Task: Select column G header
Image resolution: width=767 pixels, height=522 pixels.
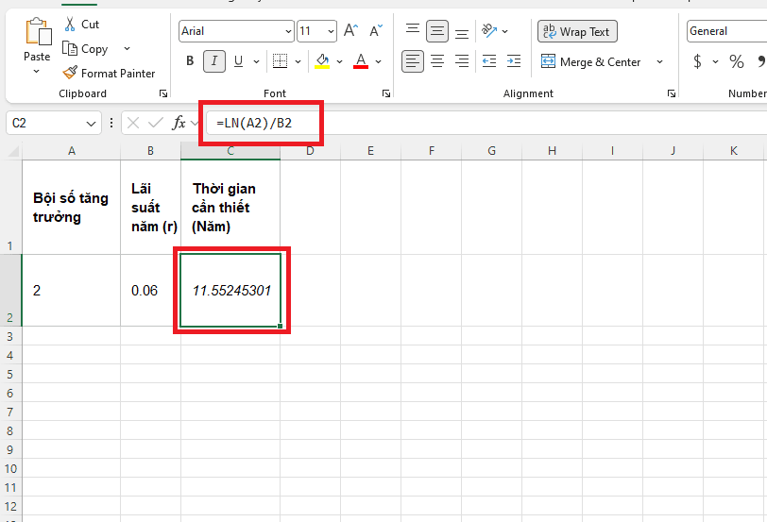Action: (491, 151)
